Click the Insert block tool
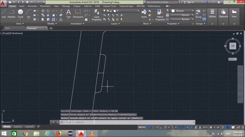Screen dimensions: 245x137 (x=144, y=14)
